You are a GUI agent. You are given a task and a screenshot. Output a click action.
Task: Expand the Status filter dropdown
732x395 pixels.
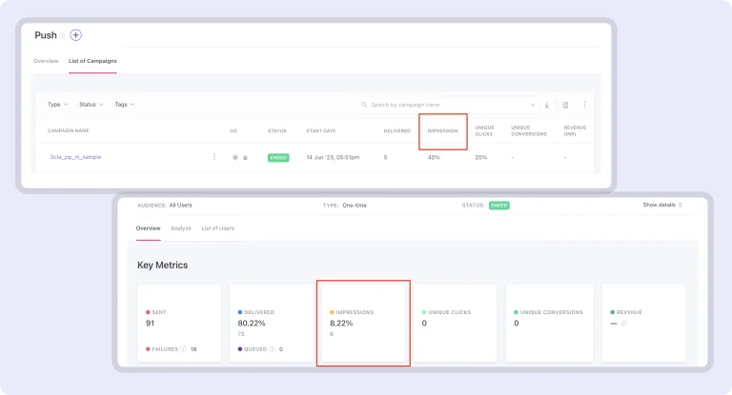point(91,105)
